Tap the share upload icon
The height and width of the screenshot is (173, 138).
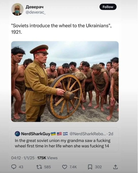point(115,167)
